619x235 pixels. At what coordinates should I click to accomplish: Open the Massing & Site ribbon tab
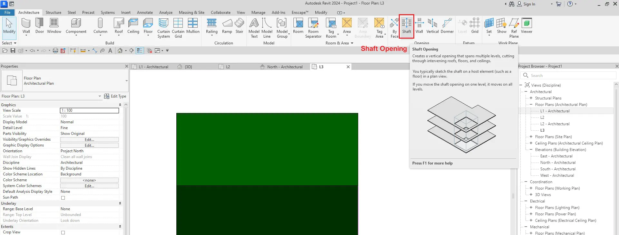click(192, 13)
